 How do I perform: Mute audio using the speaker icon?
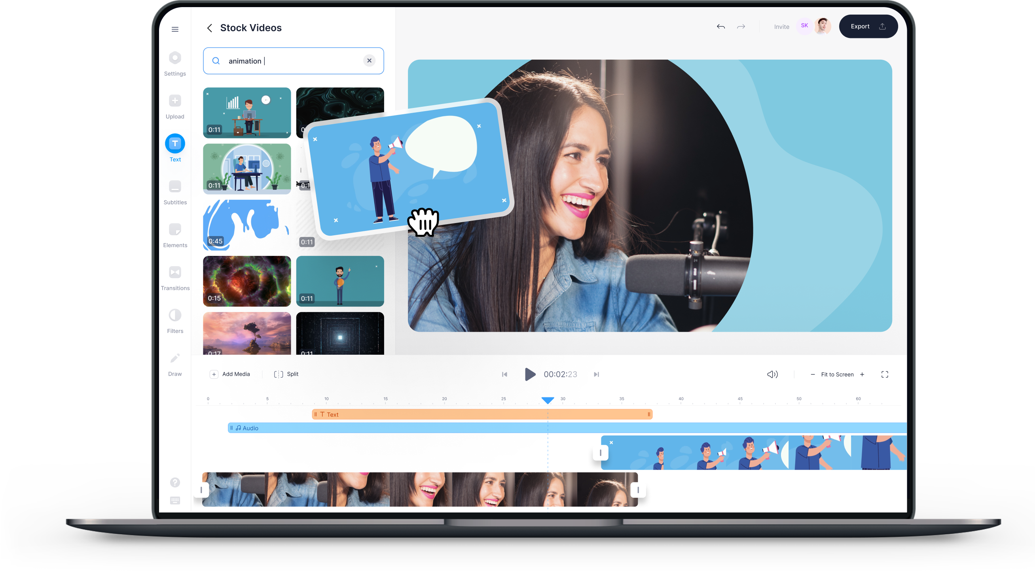click(x=772, y=374)
